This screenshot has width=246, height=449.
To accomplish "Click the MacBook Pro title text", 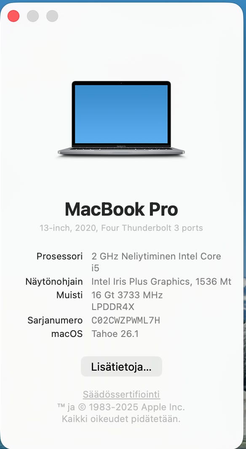I will (121, 209).
